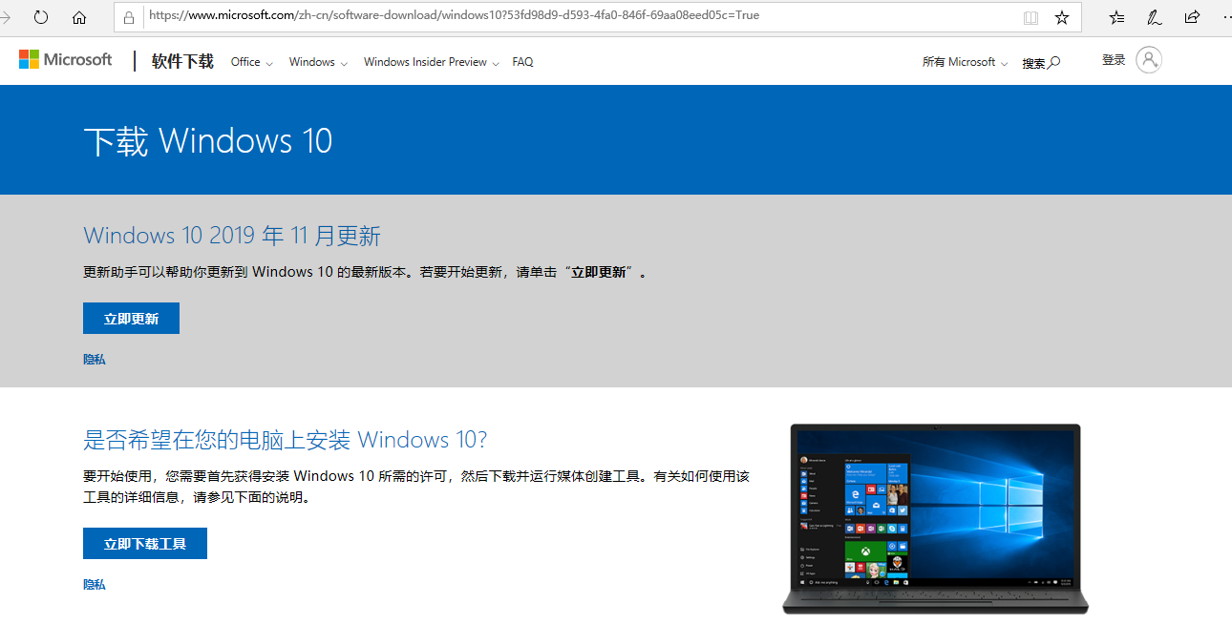
Task: Open 隐私 link under 立即下载工具
Action: click(95, 584)
